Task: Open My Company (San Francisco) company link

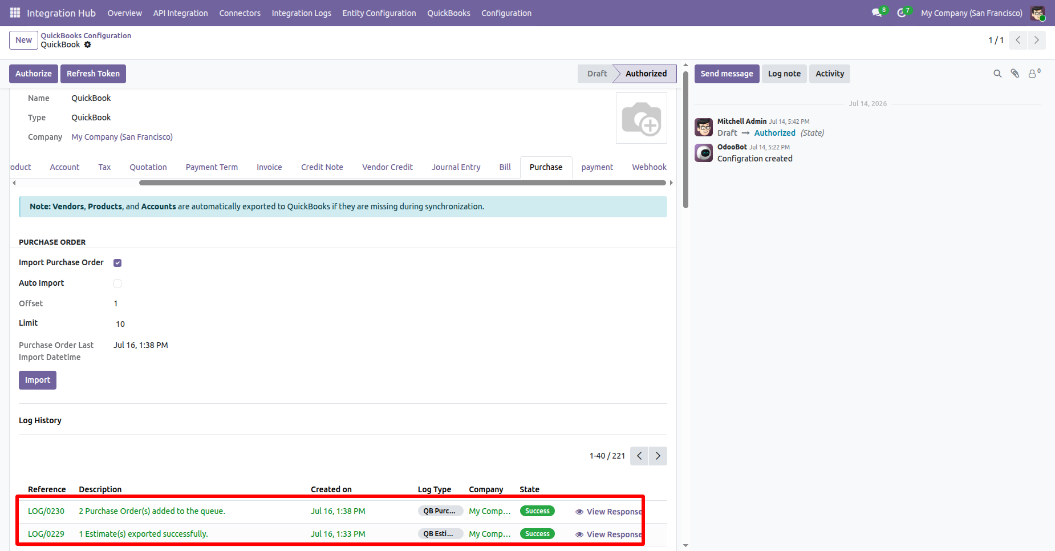Action: [x=122, y=137]
